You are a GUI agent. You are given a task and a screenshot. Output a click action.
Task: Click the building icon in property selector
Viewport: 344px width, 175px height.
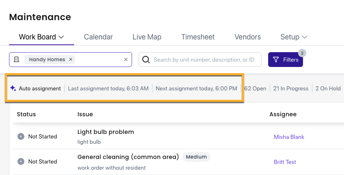coord(16,59)
